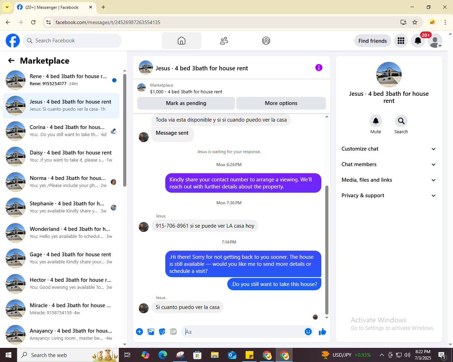This screenshot has height=362, width=453.
Task: Open the Friends tab icon
Action: pyautogui.click(x=224, y=41)
